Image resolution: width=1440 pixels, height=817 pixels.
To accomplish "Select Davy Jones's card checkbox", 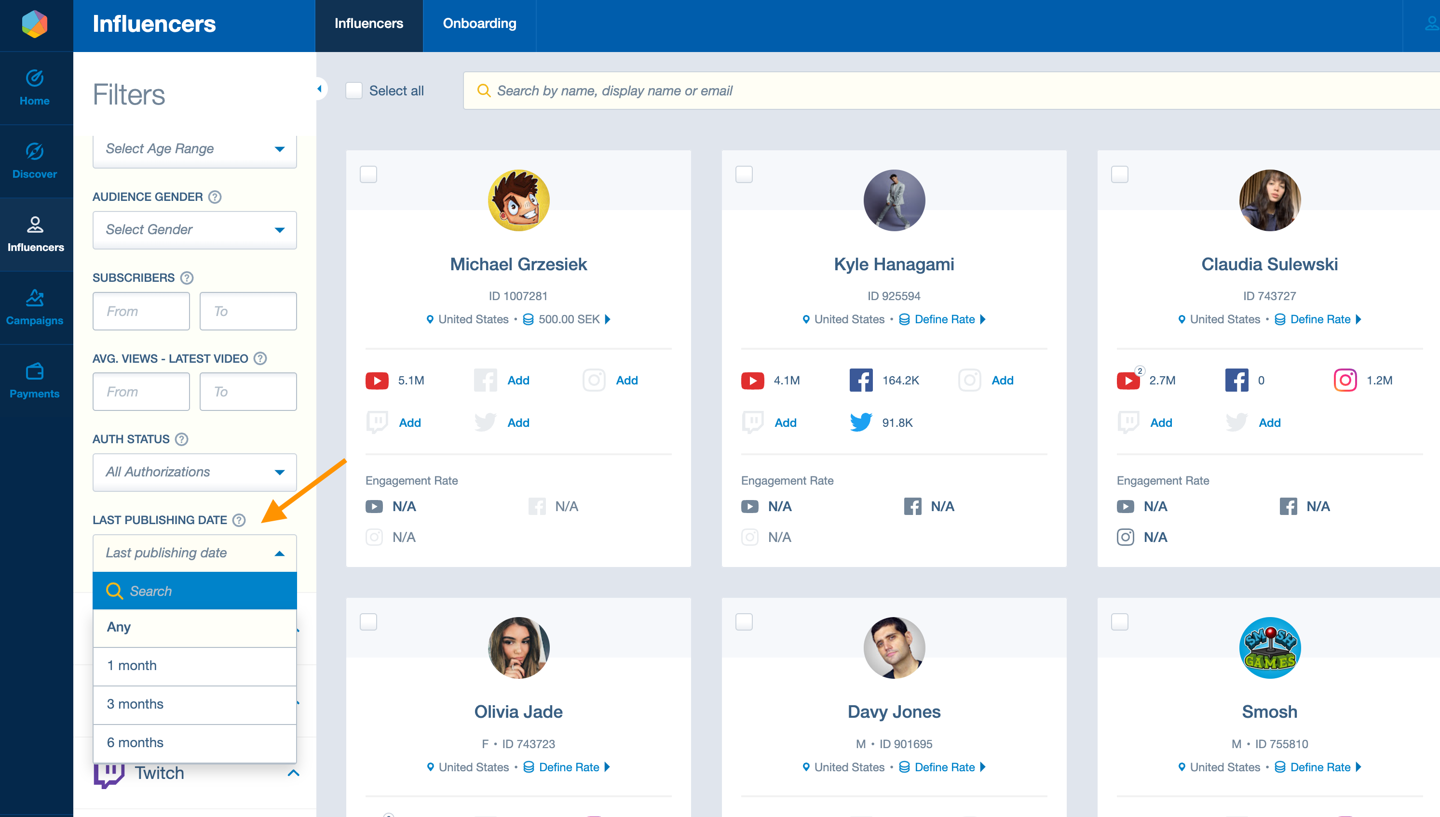I will point(744,622).
